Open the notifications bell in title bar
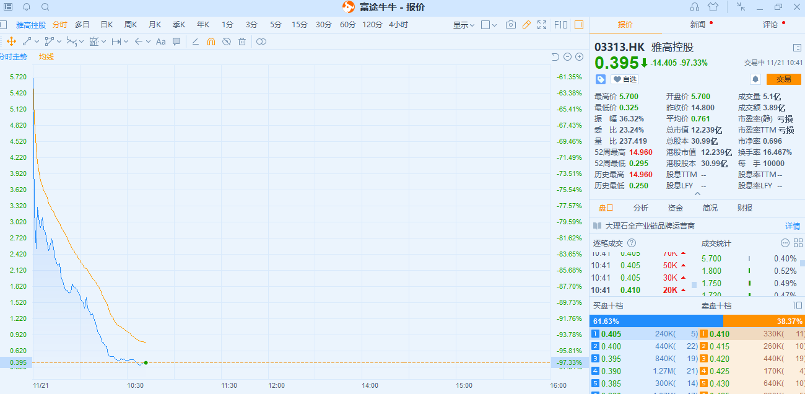Screen dimensions: 805x394 27,7
